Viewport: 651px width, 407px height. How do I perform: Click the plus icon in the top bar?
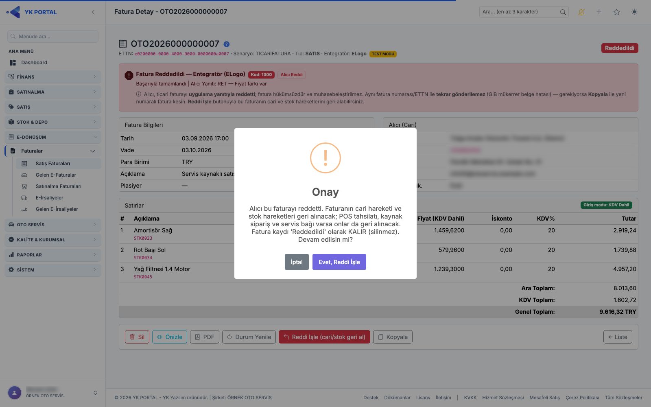(599, 12)
